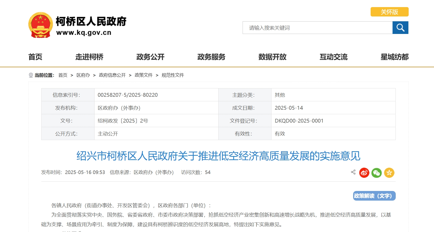
Task: Click the location pin icon in breadcrumb
Action: (31, 75)
